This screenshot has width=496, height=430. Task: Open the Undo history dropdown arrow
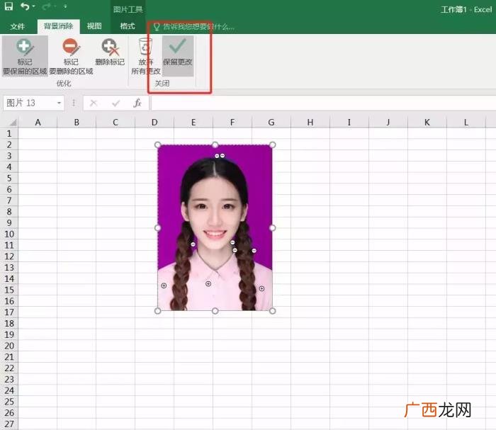click(34, 6)
